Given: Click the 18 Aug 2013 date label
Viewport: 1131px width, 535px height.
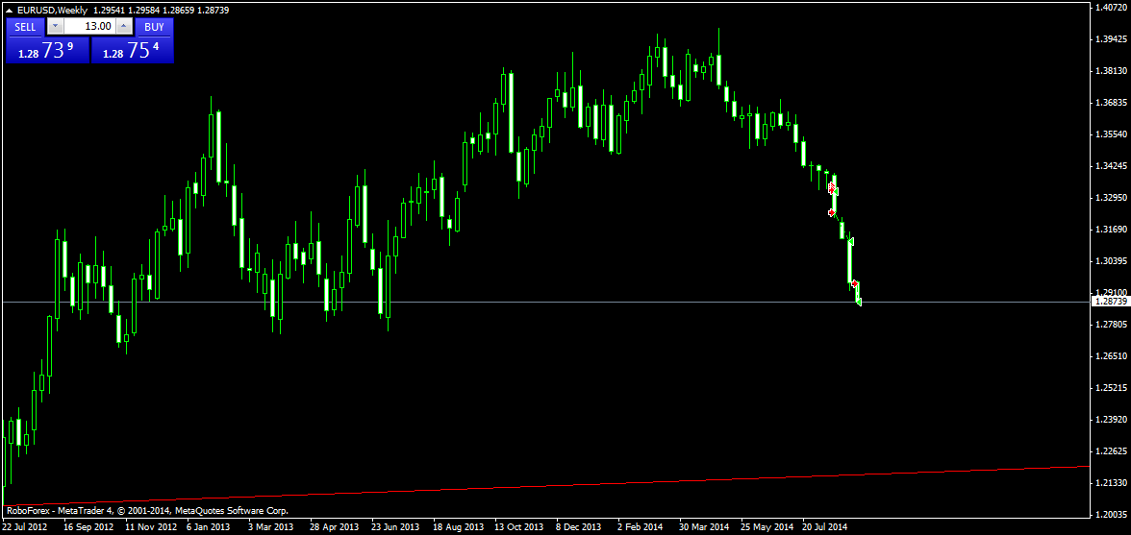Looking at the screenshot, I should click(x=458, y=526).
